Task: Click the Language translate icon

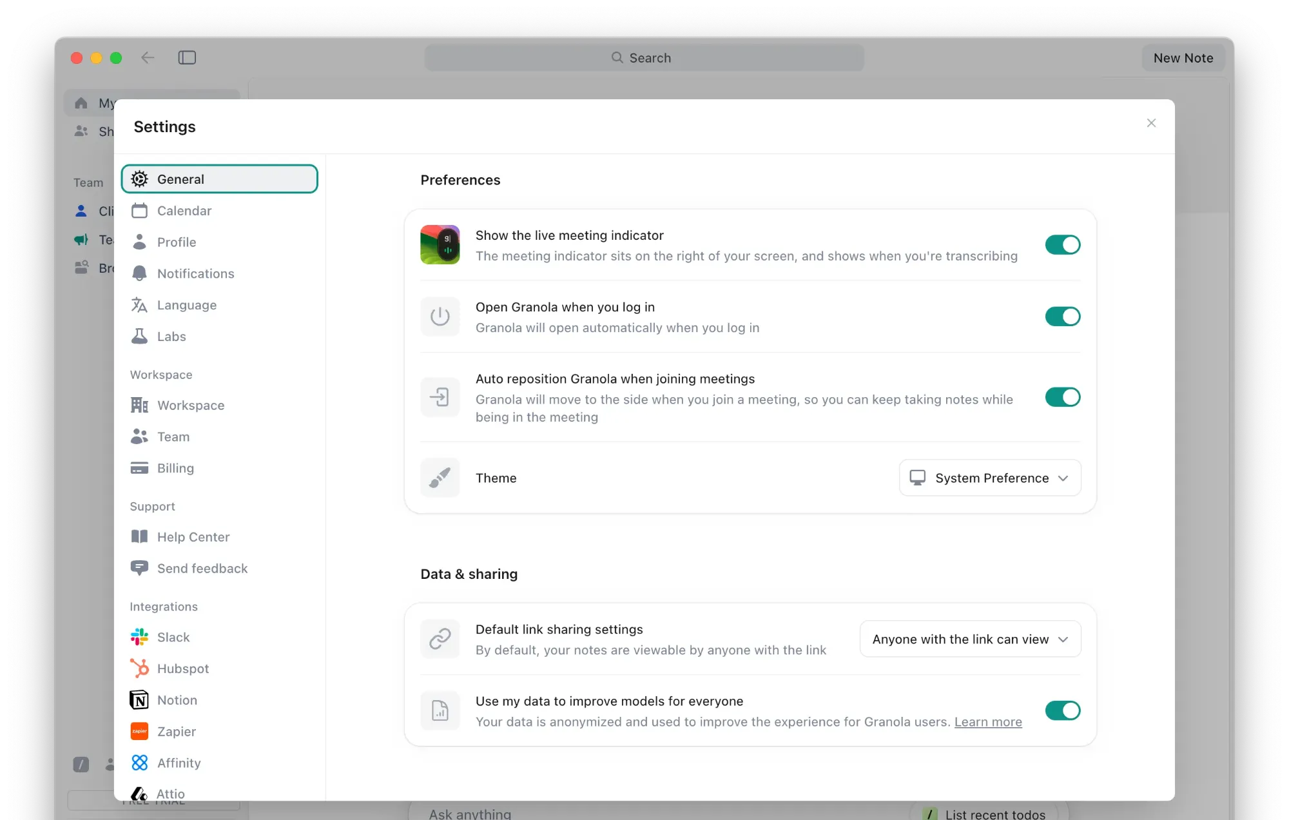Action: coord(139,305)
